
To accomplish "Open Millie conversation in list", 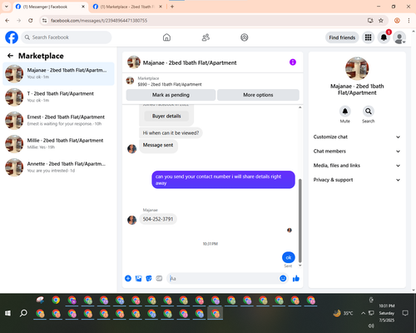I will 58,144.
